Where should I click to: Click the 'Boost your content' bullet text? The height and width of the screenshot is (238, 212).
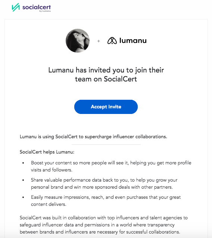111,166
